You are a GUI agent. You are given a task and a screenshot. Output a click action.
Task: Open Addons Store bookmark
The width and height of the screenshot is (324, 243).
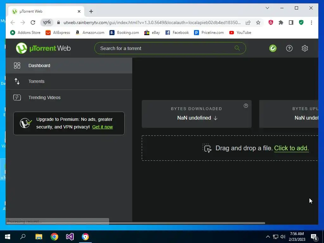point(25,33)
